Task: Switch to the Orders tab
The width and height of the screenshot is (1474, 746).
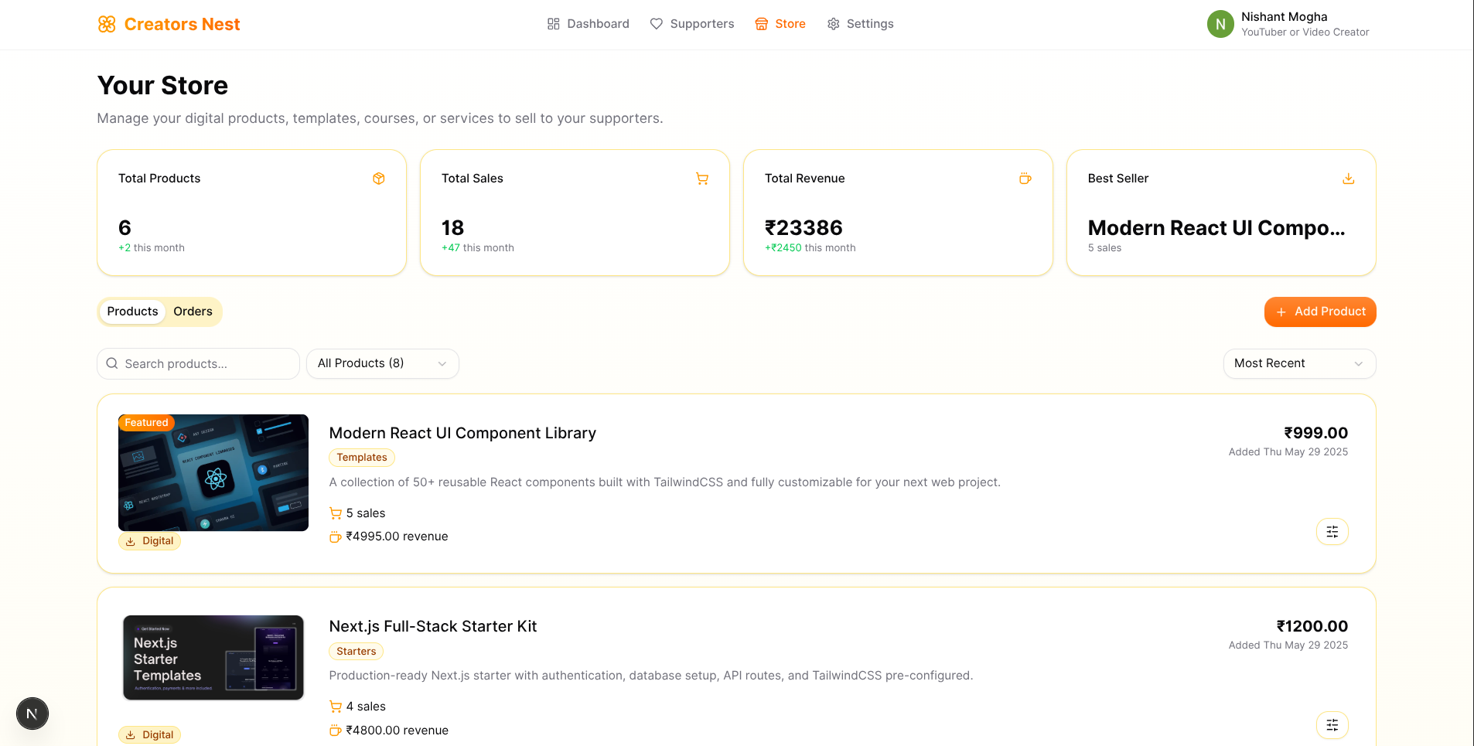Action: pos(193,312)
